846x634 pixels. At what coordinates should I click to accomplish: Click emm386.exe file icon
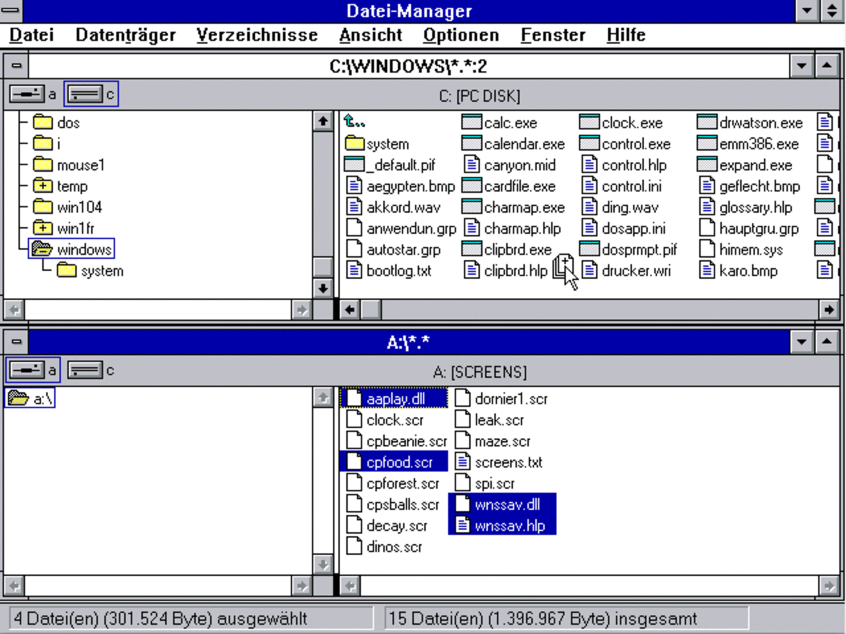707,143
